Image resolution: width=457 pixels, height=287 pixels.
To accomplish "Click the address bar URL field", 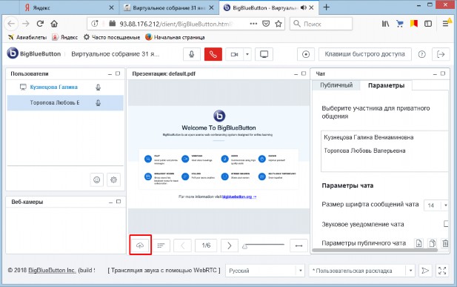I will coord(176,24).
